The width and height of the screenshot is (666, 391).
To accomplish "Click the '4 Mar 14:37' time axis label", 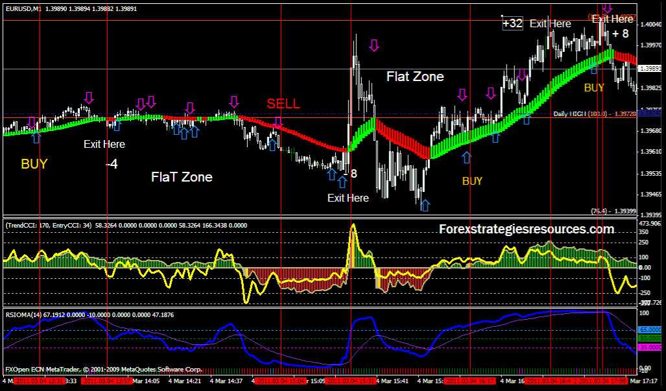I will pos(226,381).
